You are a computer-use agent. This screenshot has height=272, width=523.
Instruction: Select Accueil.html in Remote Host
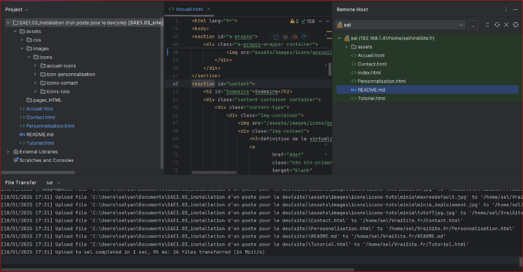(x=371, y=56)
